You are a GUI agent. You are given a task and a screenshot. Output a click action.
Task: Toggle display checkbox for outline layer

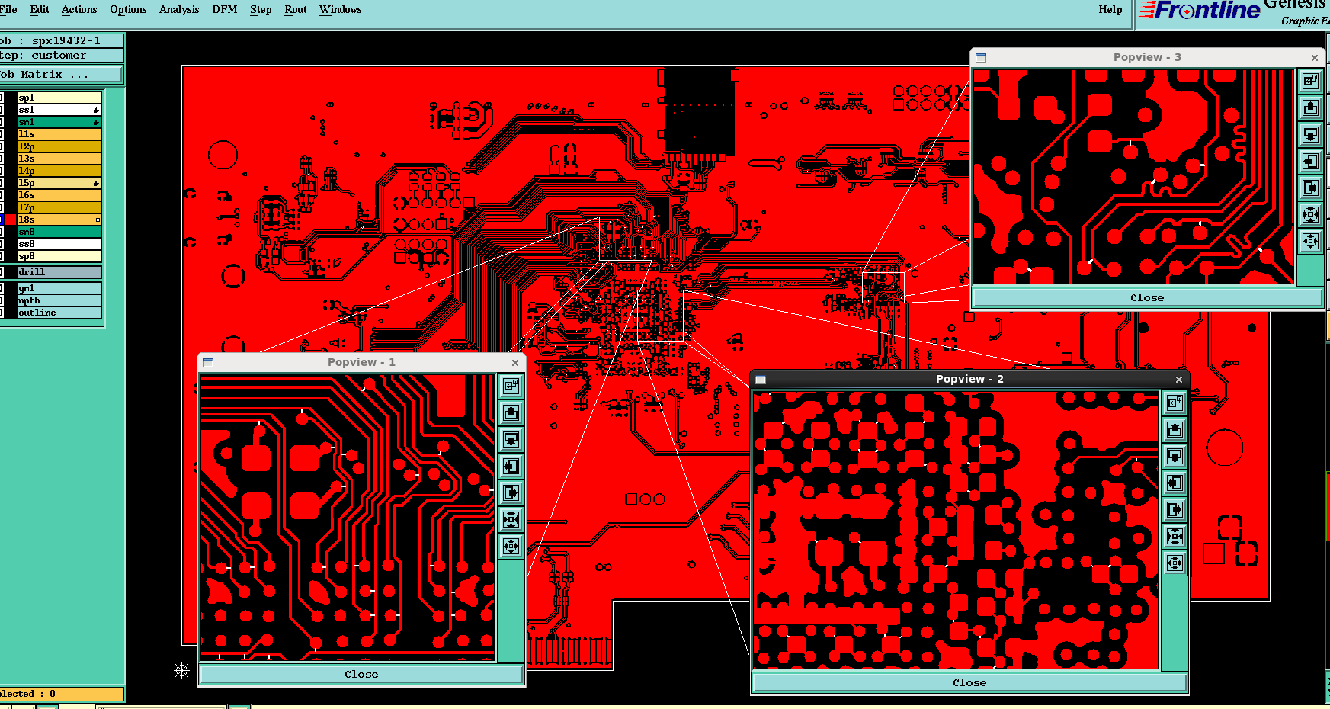[2, 313]
